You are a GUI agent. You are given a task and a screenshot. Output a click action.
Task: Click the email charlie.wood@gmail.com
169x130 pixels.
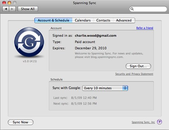pos(96,36)
